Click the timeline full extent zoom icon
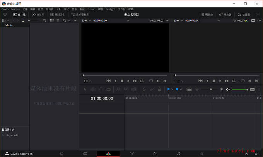Image resolution: width=263 pixels, height=157 pixels. (189, 89)
